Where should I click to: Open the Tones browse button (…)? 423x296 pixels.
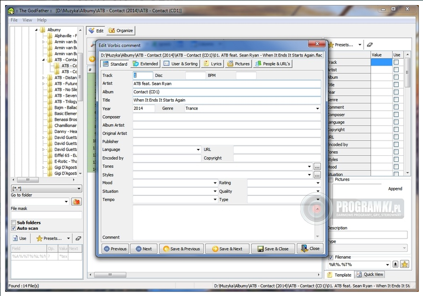[x=317, y=166]
